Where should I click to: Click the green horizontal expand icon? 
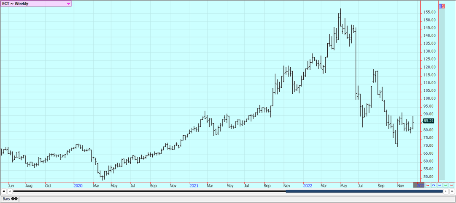pos(445,185)
